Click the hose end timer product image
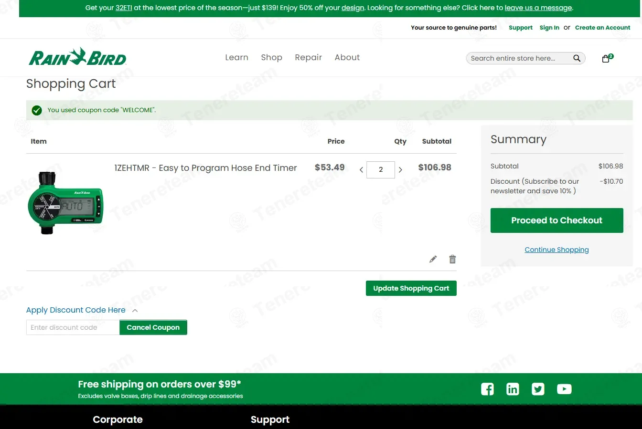Image resolution: width=642 pixels, height=429 pixels. [x=65, y=203]
